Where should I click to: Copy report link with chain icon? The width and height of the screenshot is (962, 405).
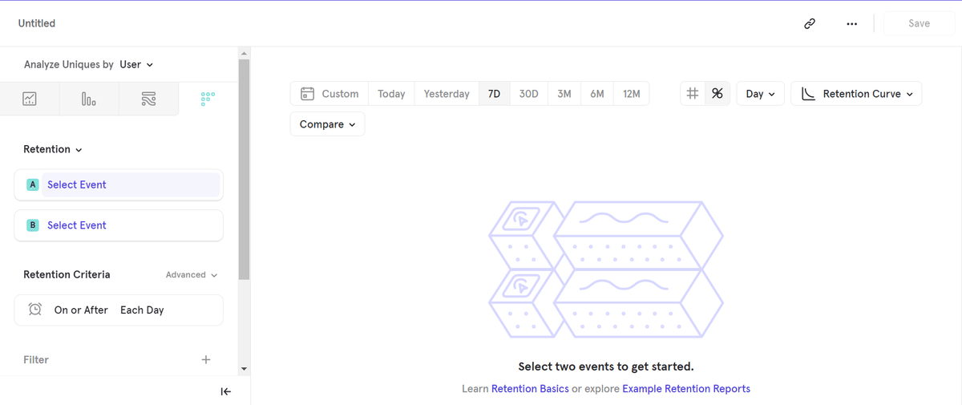(x=810, y=23)
